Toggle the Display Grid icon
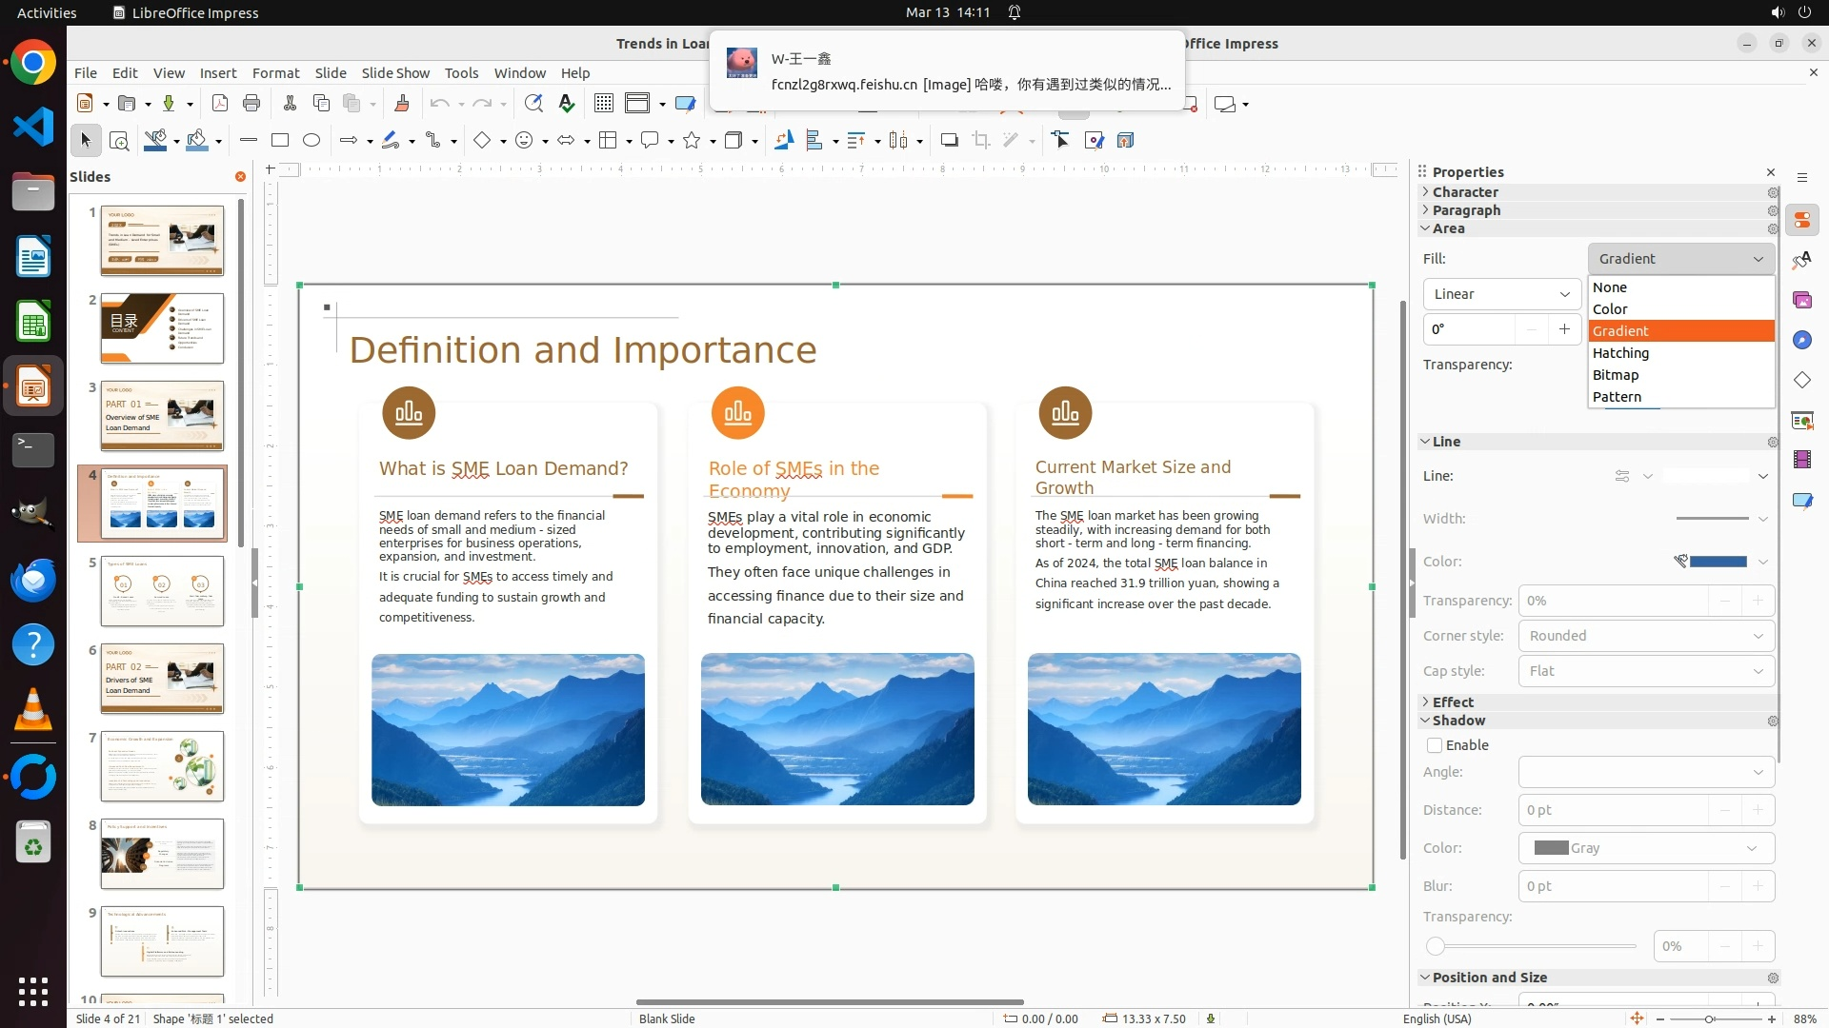 tap(603, 103)
